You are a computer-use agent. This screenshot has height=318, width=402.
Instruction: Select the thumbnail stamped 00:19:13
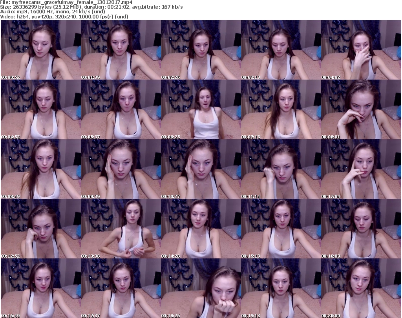(281, 288)
